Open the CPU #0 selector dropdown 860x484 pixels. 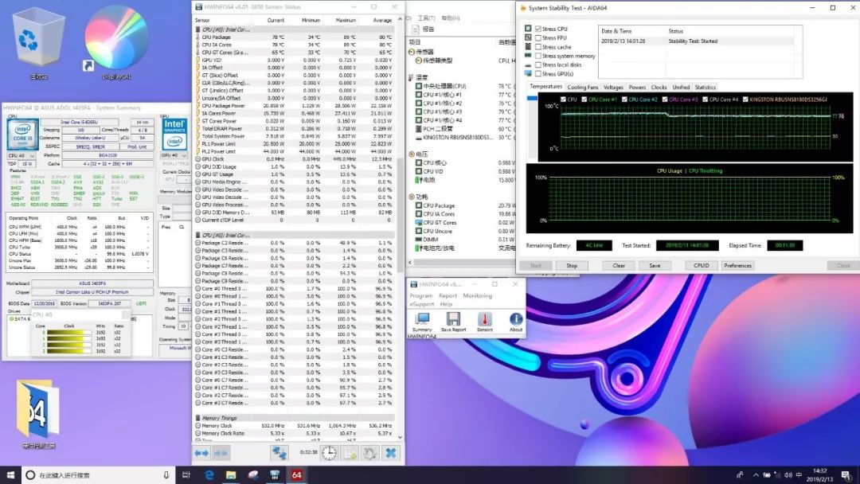point(21,156)
